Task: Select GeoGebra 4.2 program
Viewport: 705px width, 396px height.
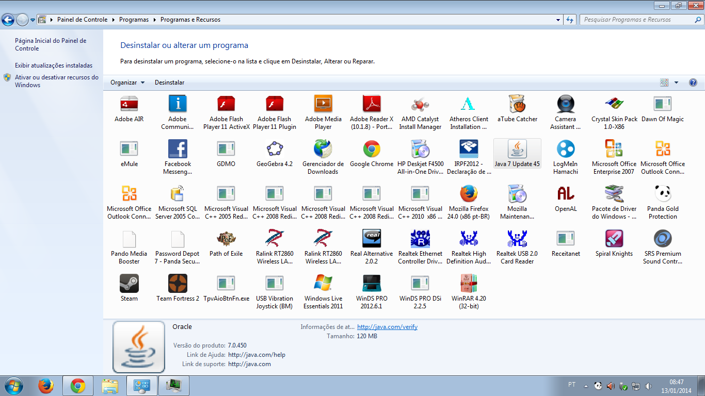Action: point(275,154)
